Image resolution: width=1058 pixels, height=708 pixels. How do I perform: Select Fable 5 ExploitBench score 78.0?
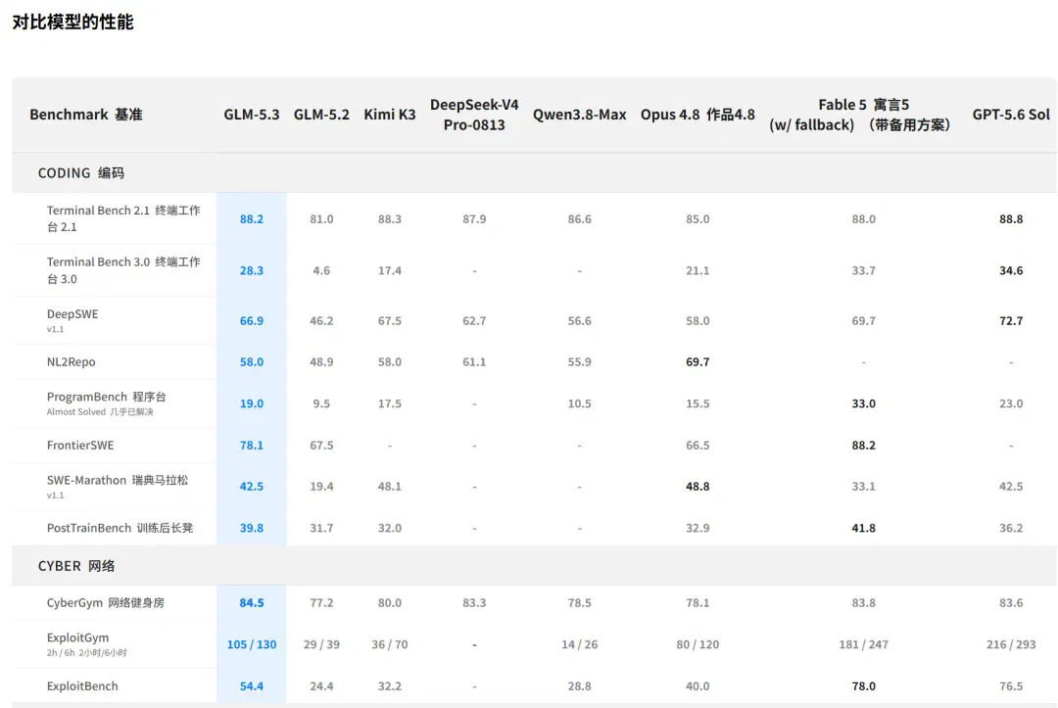863,686
